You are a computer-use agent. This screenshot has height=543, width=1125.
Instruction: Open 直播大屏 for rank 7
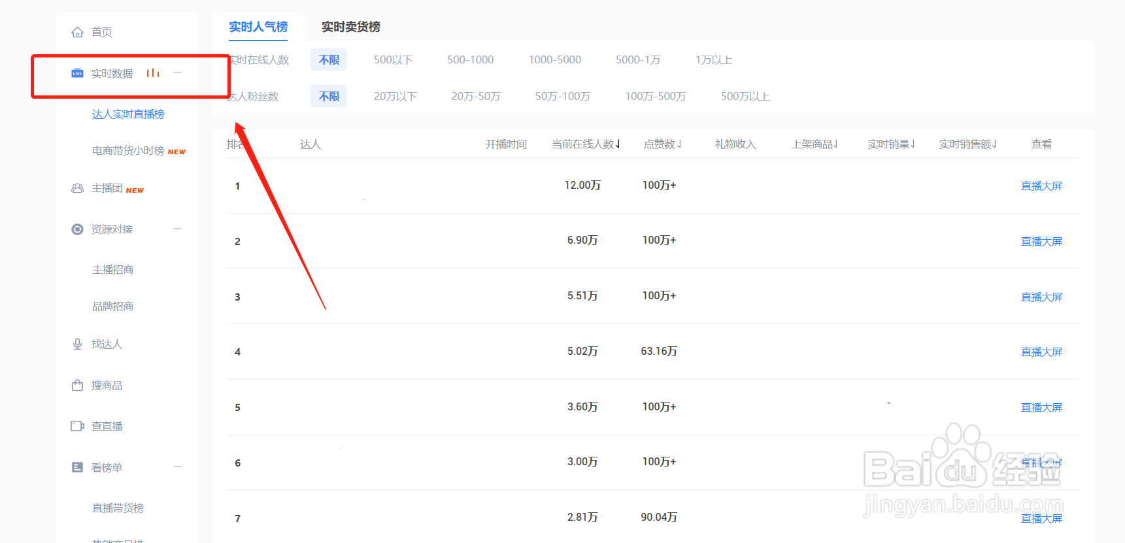[1041, 519]
